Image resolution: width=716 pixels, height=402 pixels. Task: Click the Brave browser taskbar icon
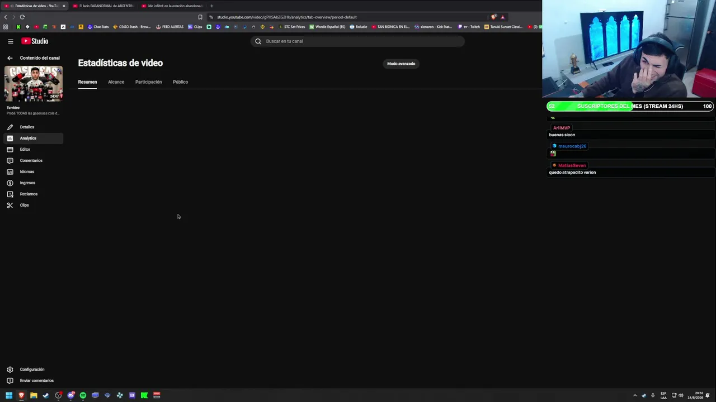21,395
